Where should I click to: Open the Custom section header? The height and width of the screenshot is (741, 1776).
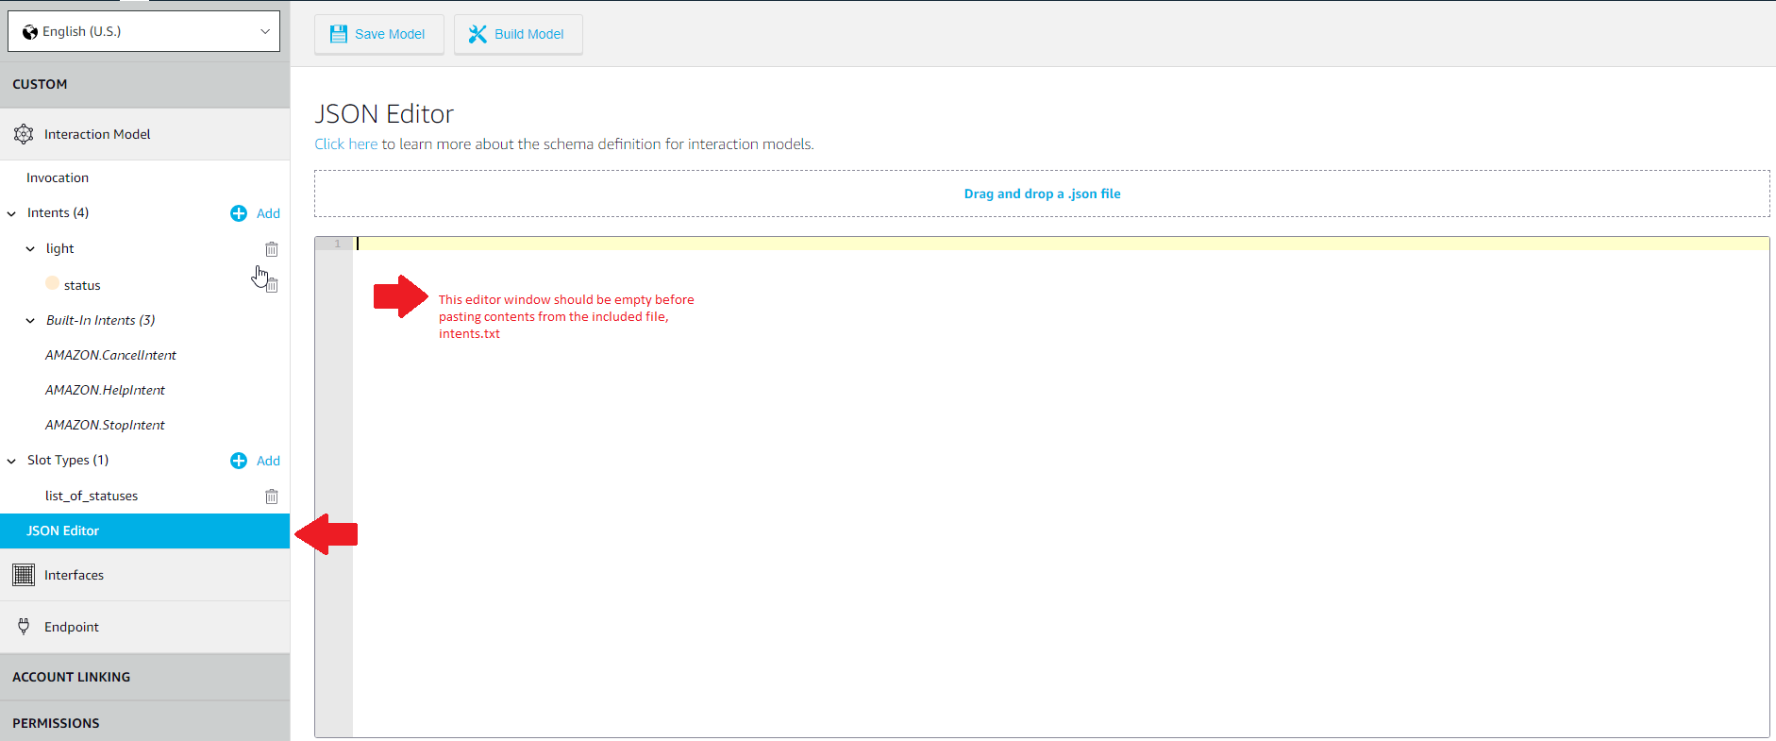tap(144, 84)
